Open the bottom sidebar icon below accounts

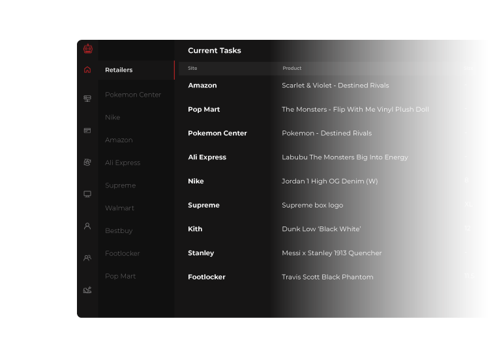point(87,290)
